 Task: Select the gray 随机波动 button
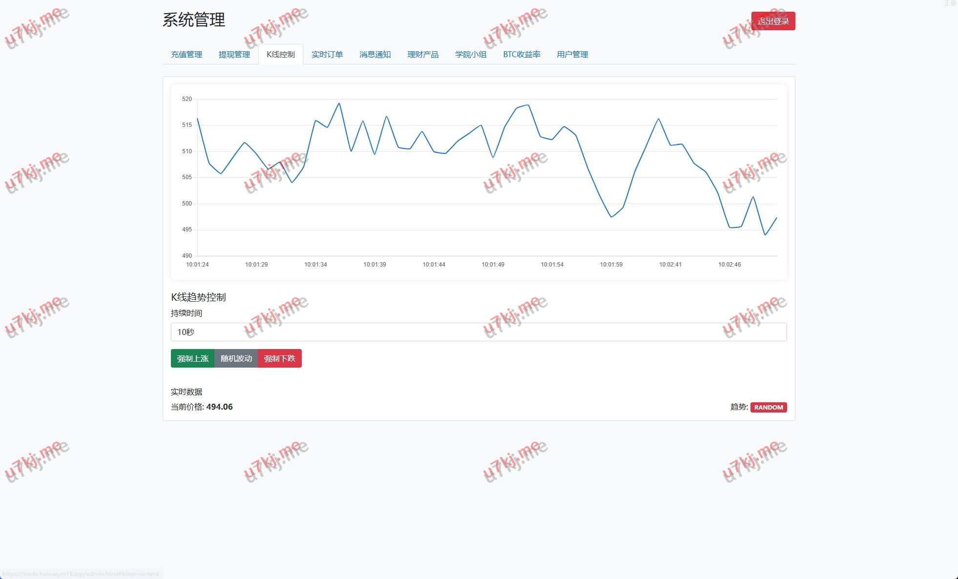coord(236,358)
